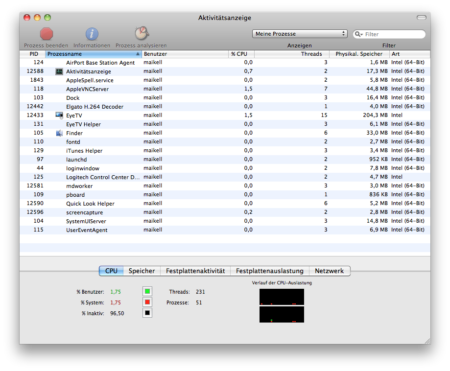Click the green % Benutzer color swatch

pyautogui.click(x=147, y=292)
